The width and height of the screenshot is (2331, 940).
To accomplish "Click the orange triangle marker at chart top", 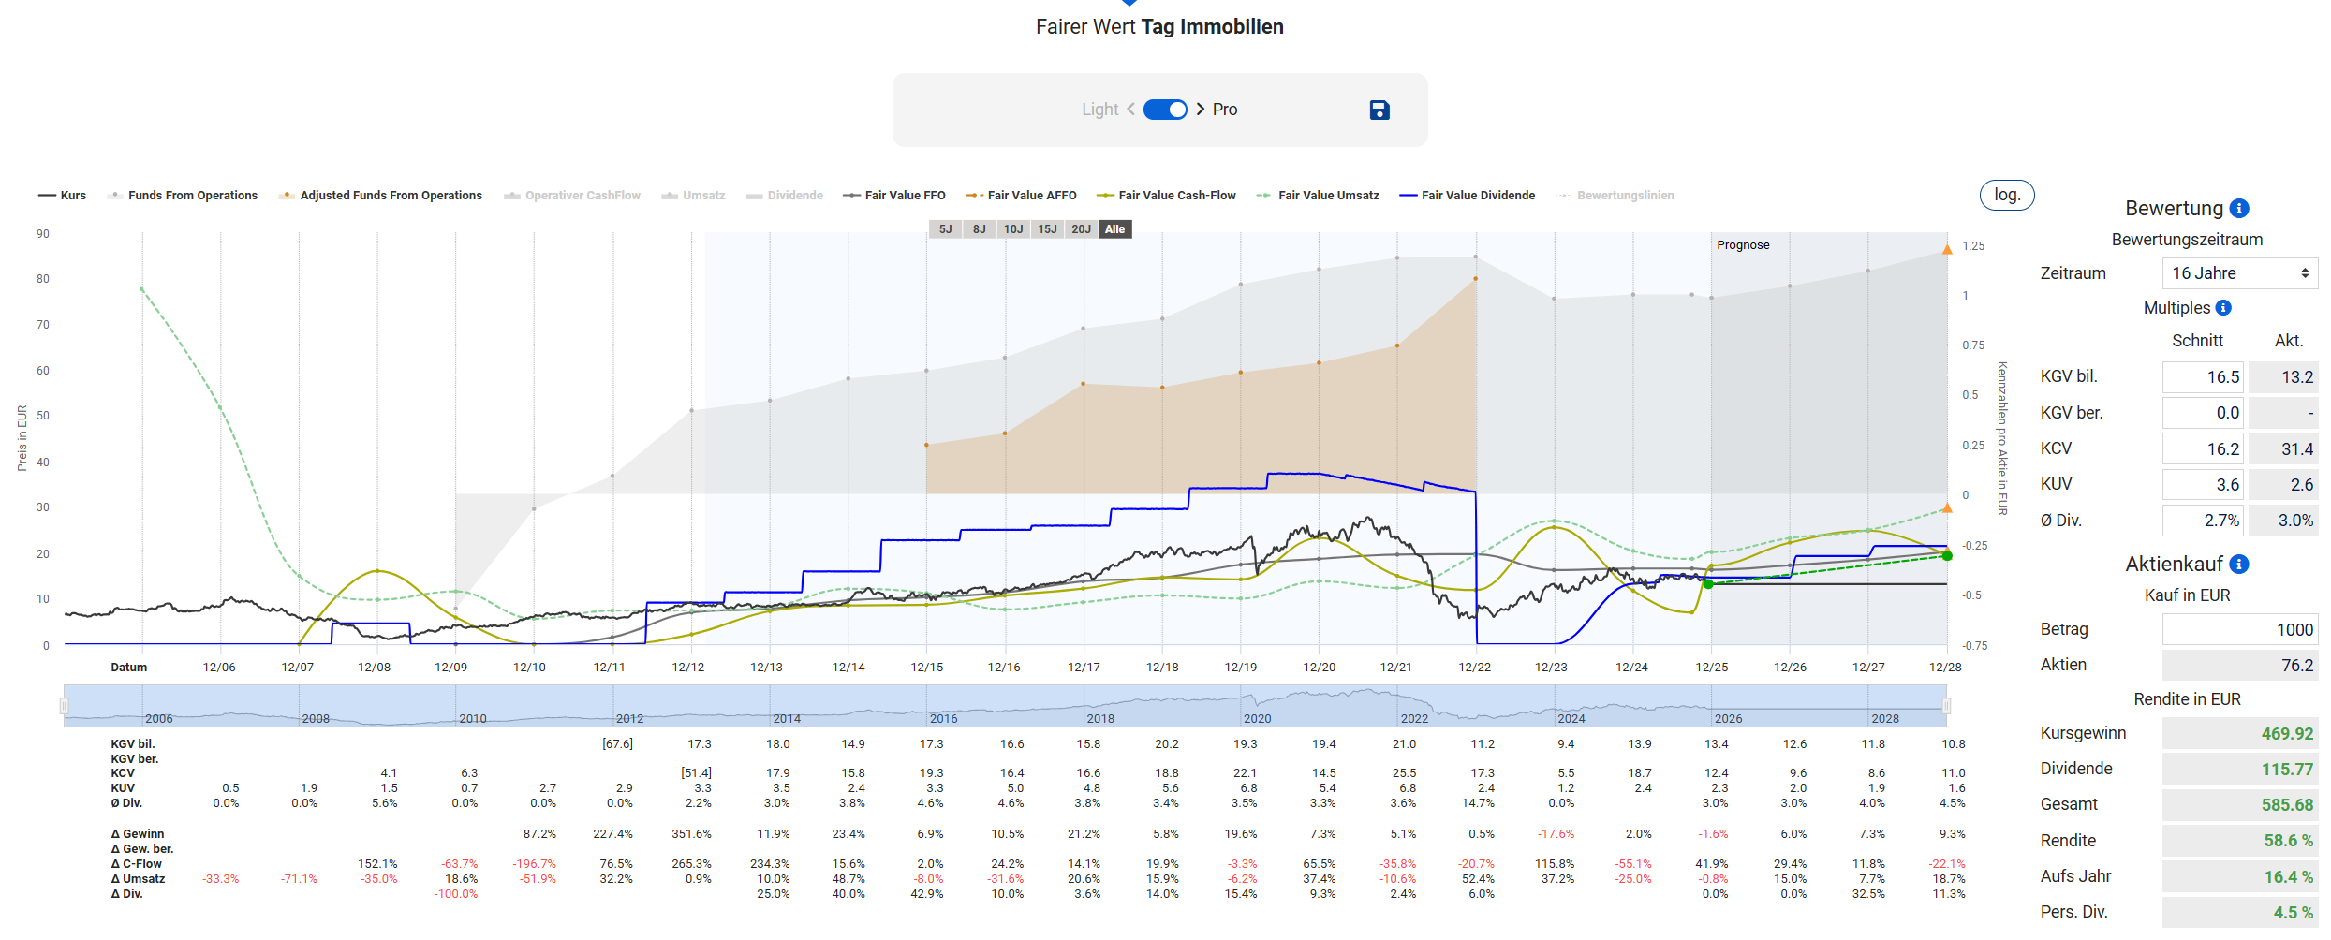I will click(x=1947, y=250).
